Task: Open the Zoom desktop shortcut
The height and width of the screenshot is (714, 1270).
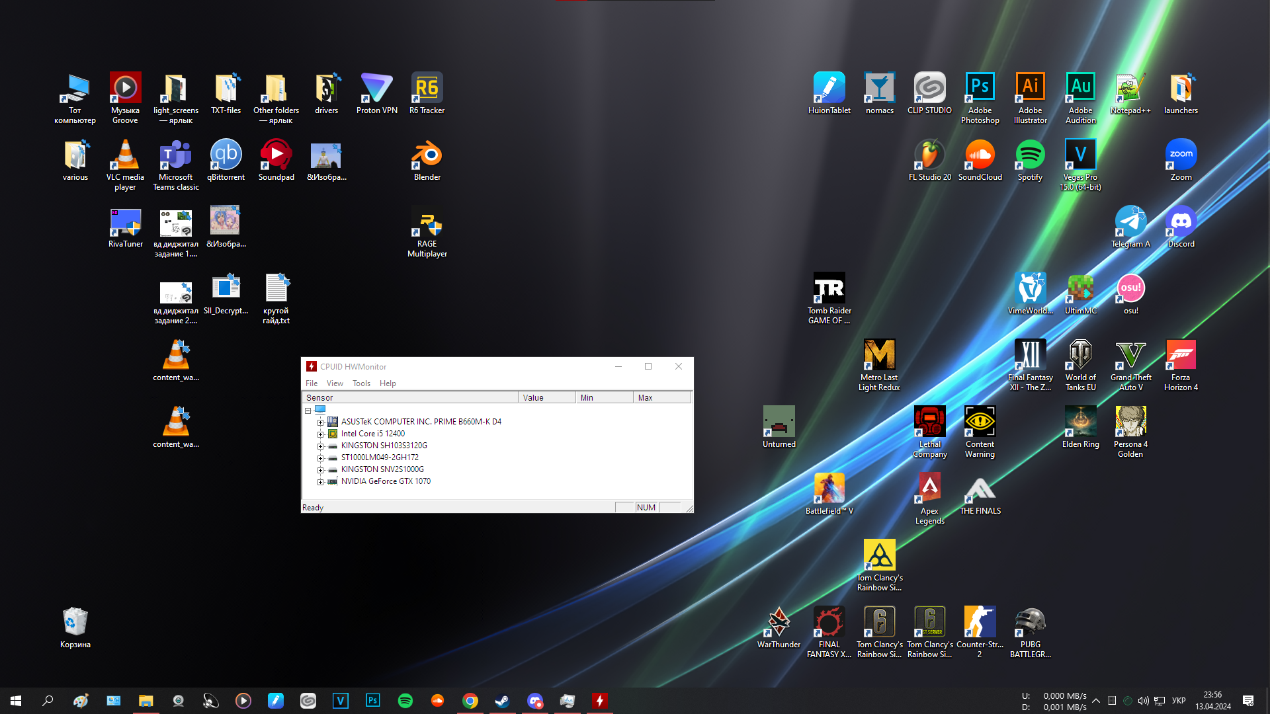Action: (1181, 160)
